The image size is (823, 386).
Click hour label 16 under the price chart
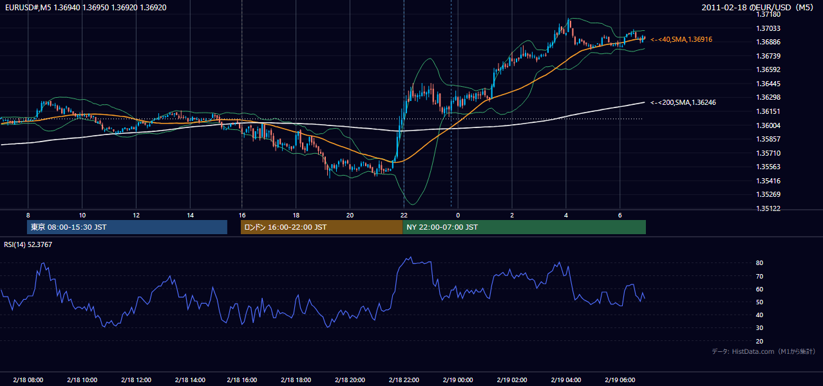242,215
